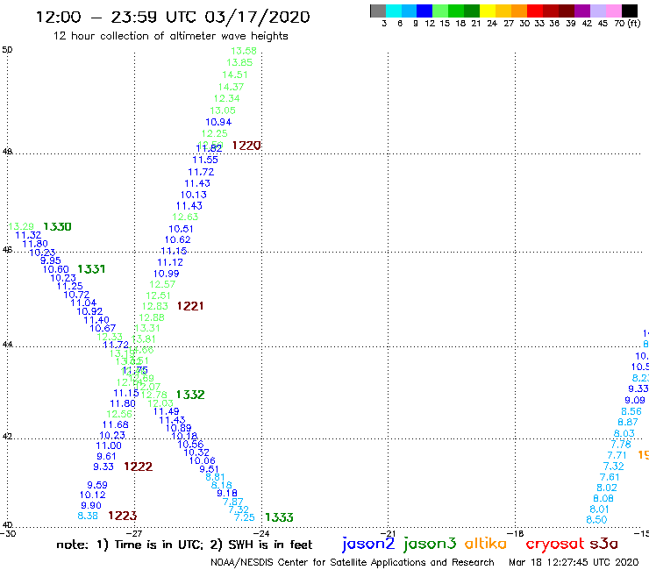This screenshot has height=570, width=649.
Task: Click the wave height value 11.49
Action: [166, 411]
